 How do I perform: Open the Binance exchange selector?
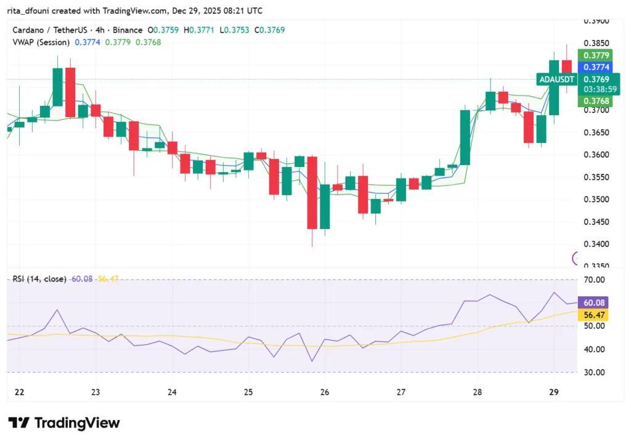125,29
